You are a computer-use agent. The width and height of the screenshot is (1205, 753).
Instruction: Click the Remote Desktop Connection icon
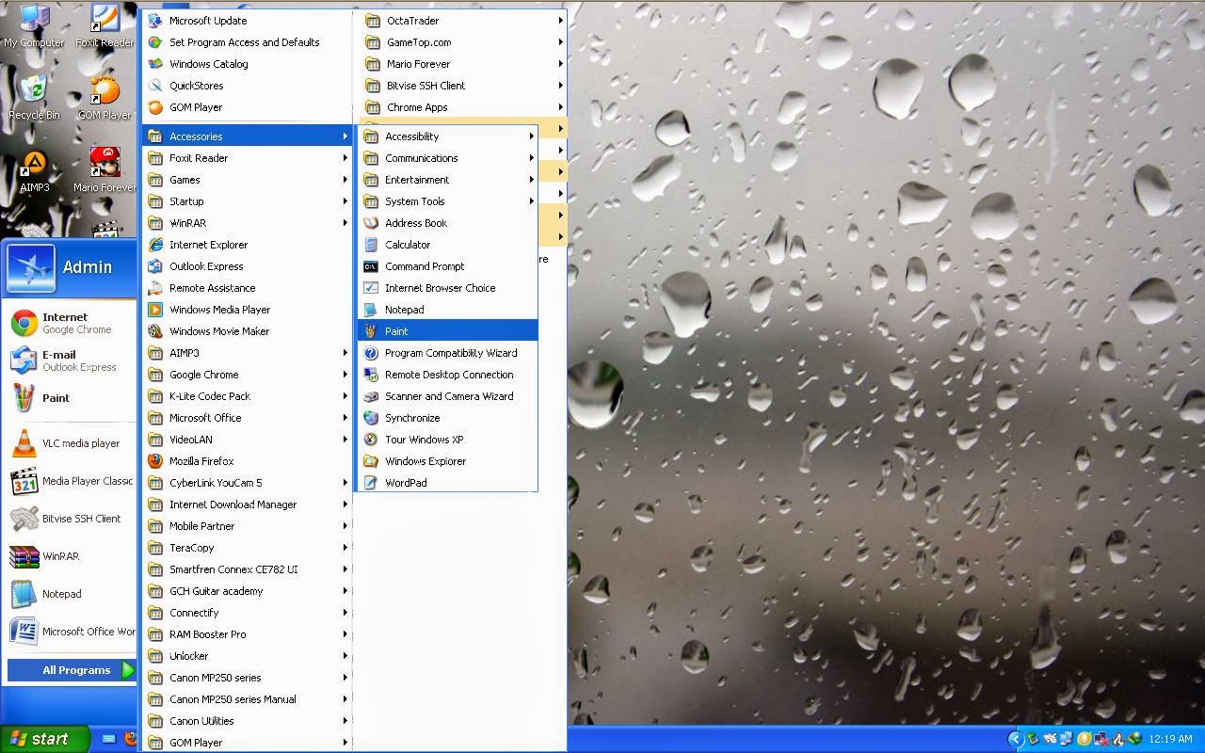(x=371, y=375)
